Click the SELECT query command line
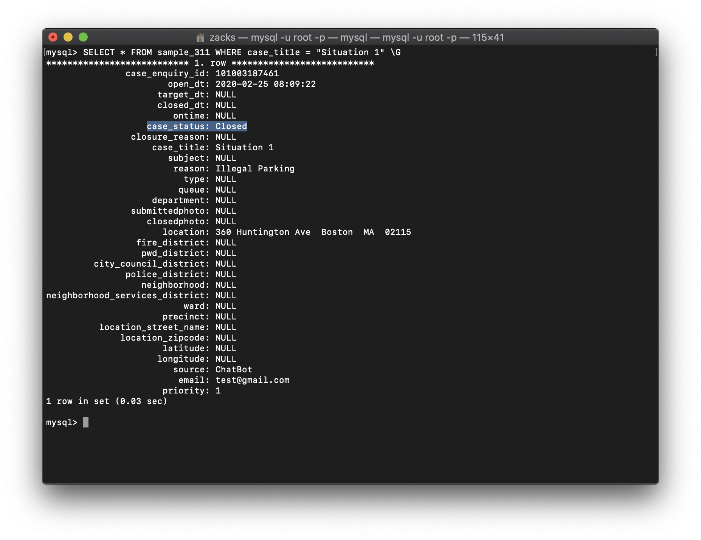The height and width of the screenshot is (540, 701). click(223, 52)
